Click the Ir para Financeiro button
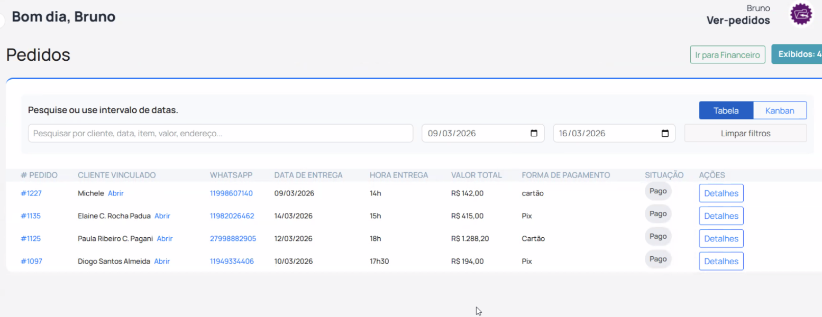822x317 pixels. click(727, 55)
